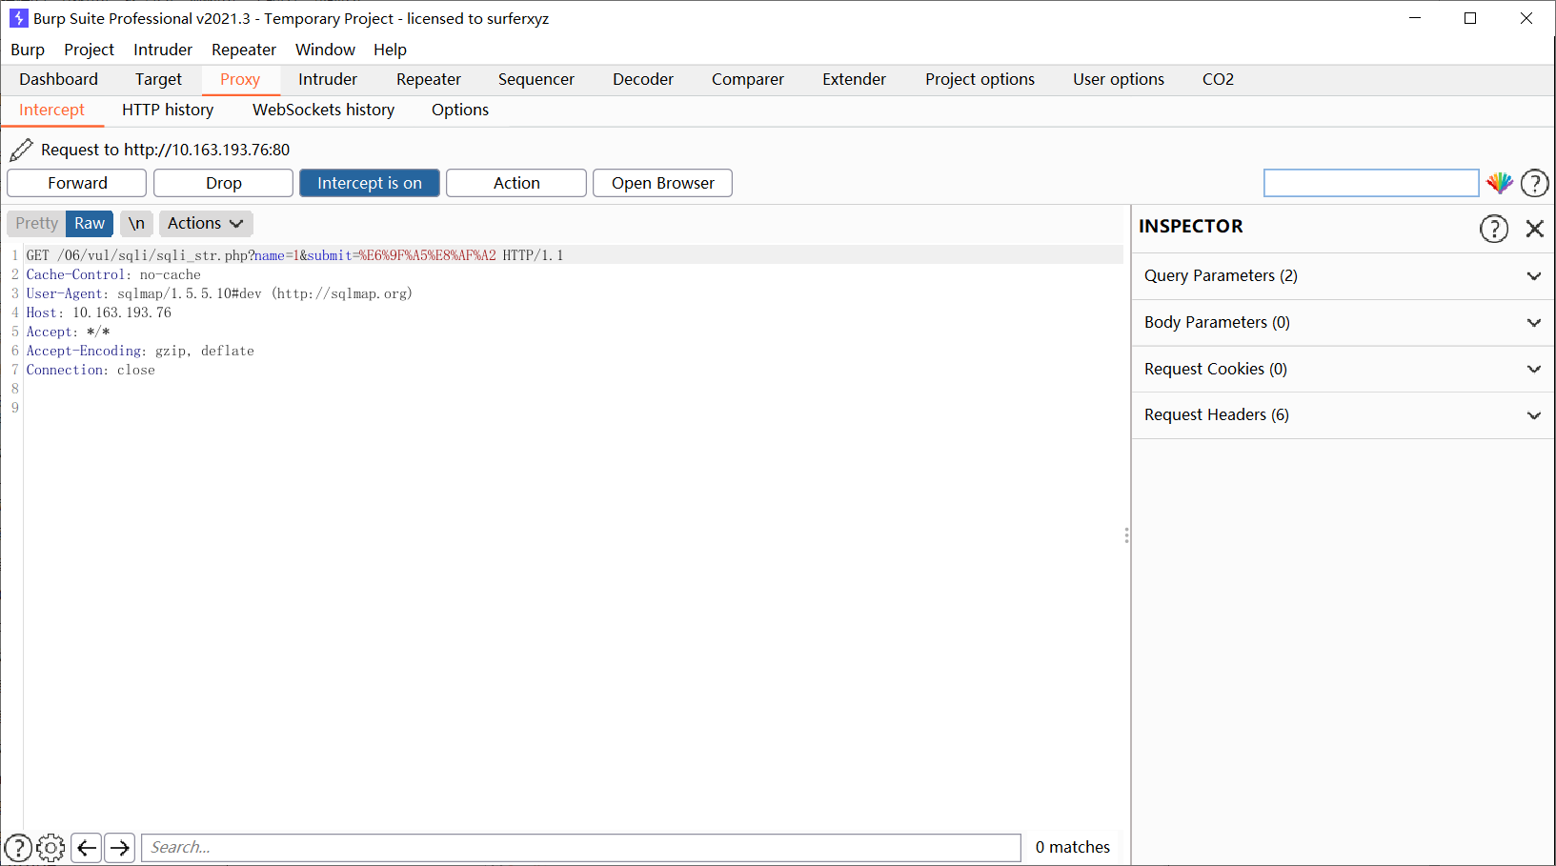Open the CO2 extension tab
Viewport: 1556px width, 866px height.
(1218, 79)
